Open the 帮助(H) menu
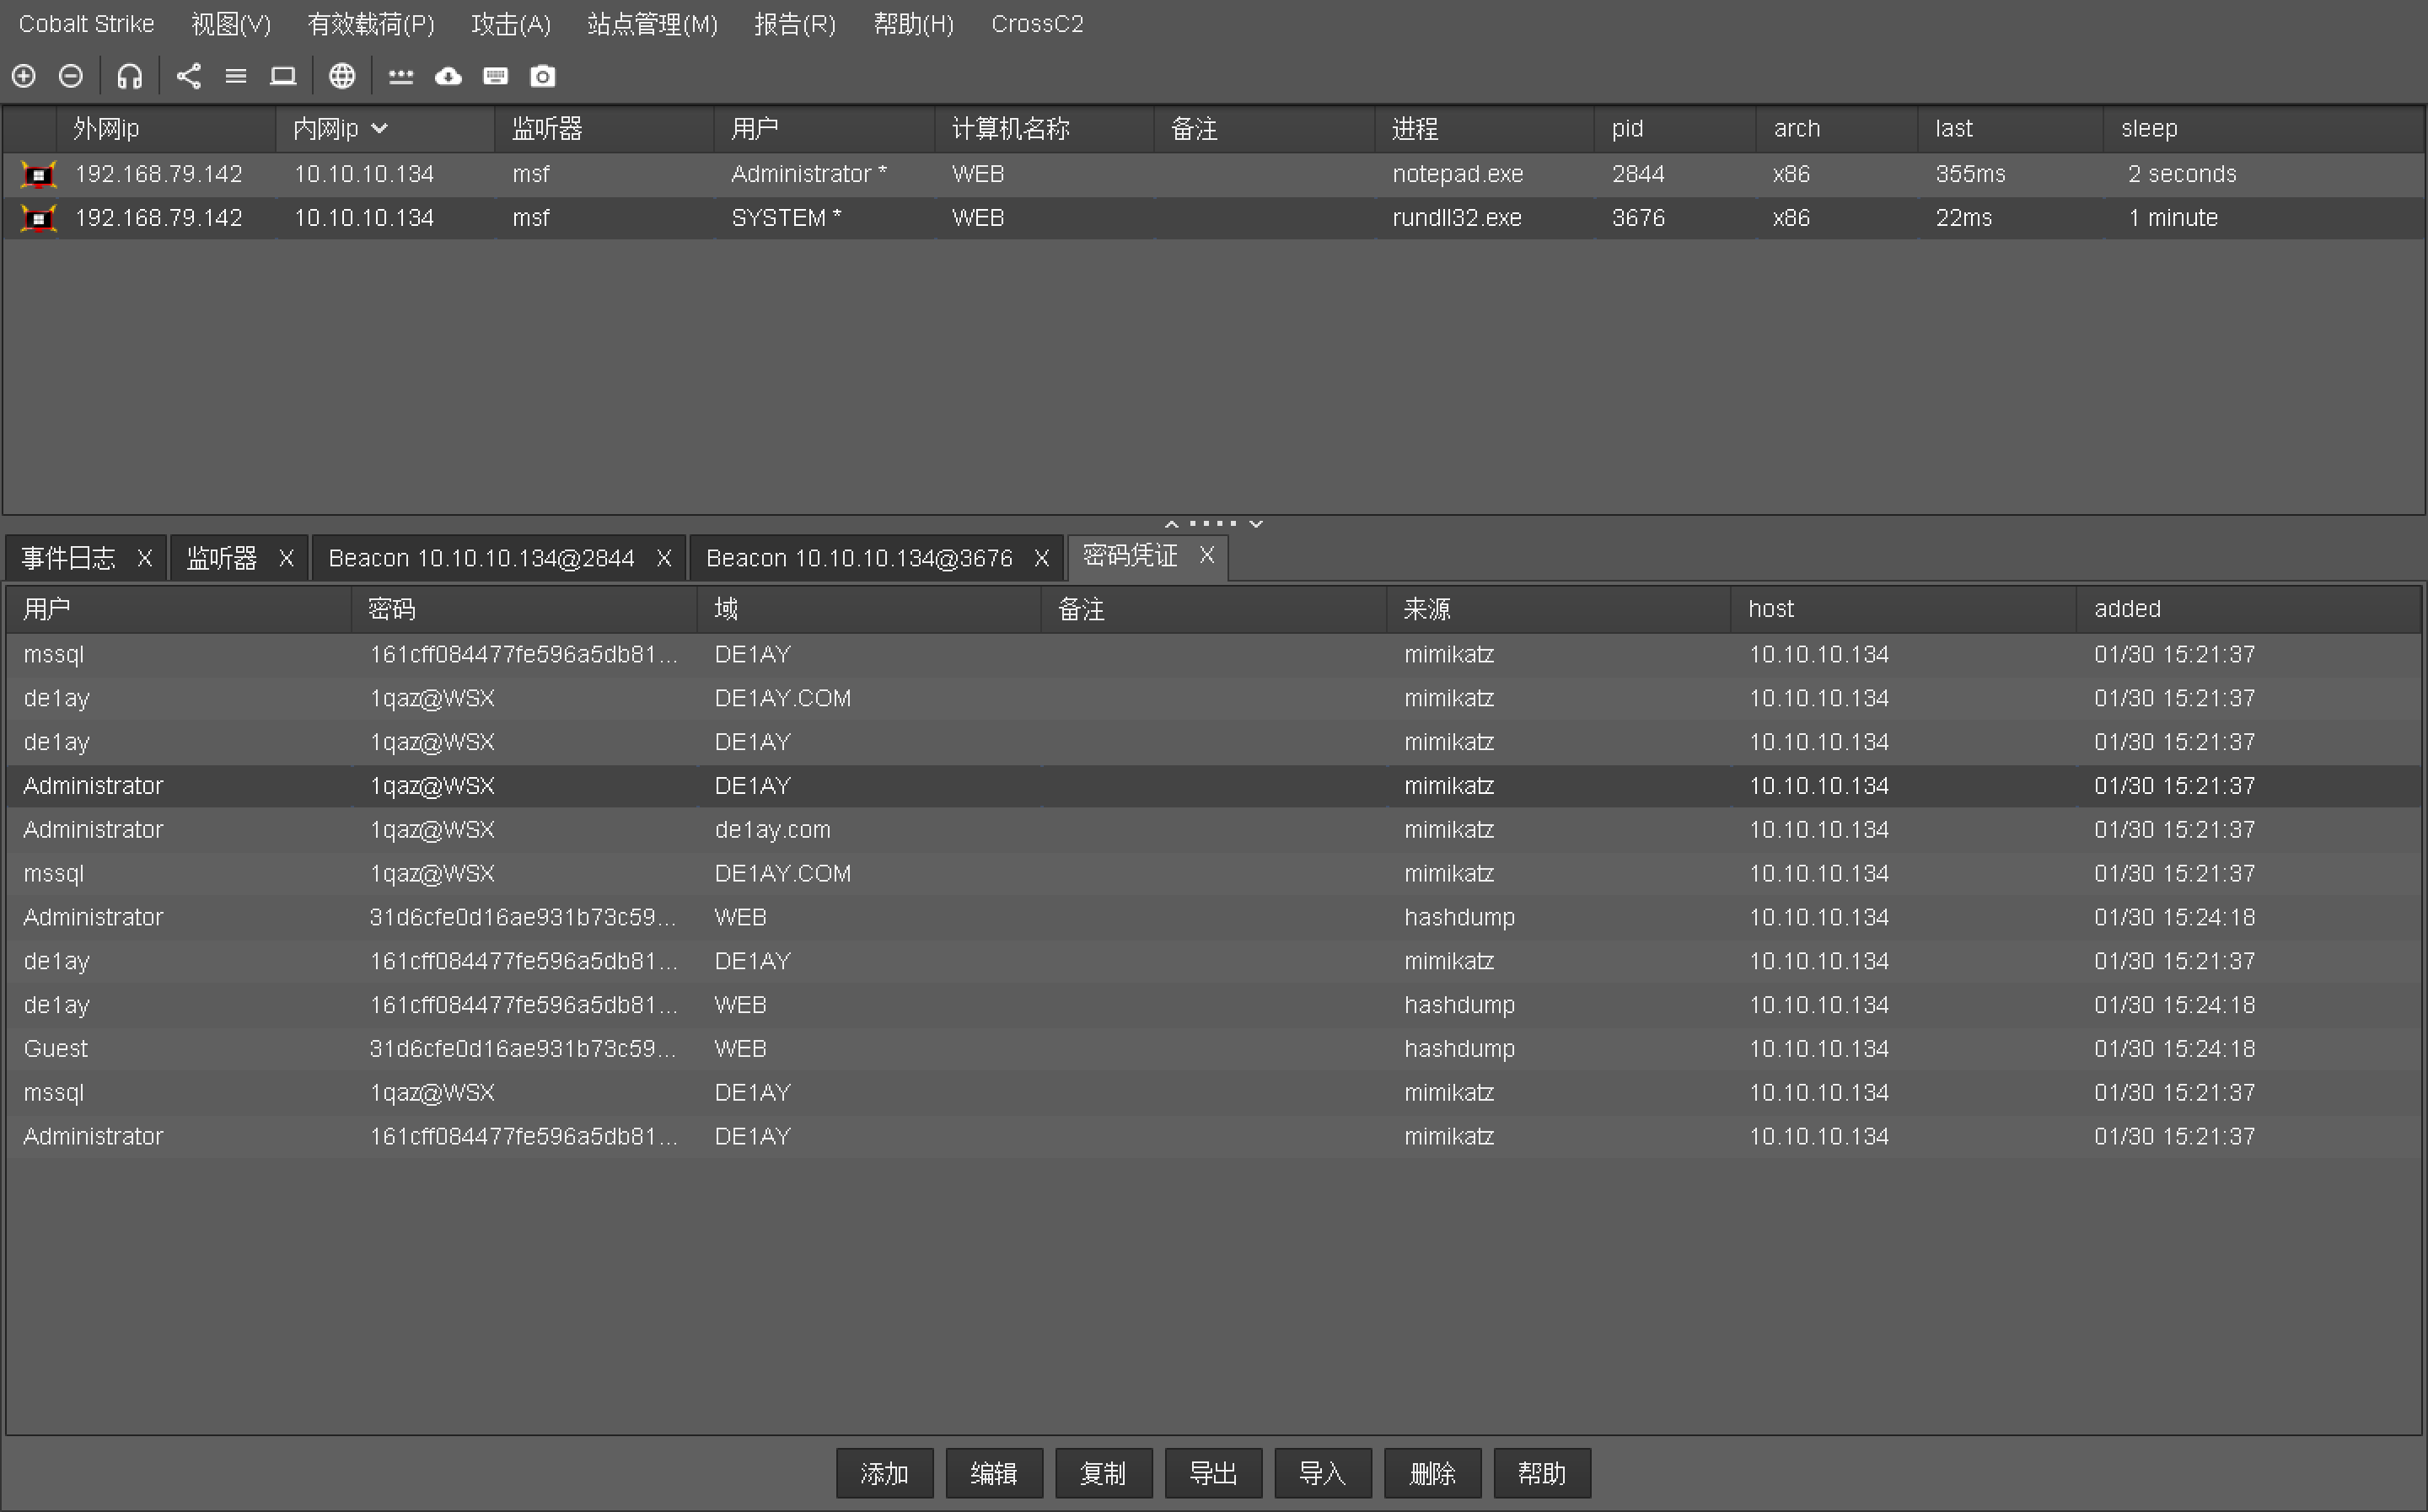 (914, 24)
